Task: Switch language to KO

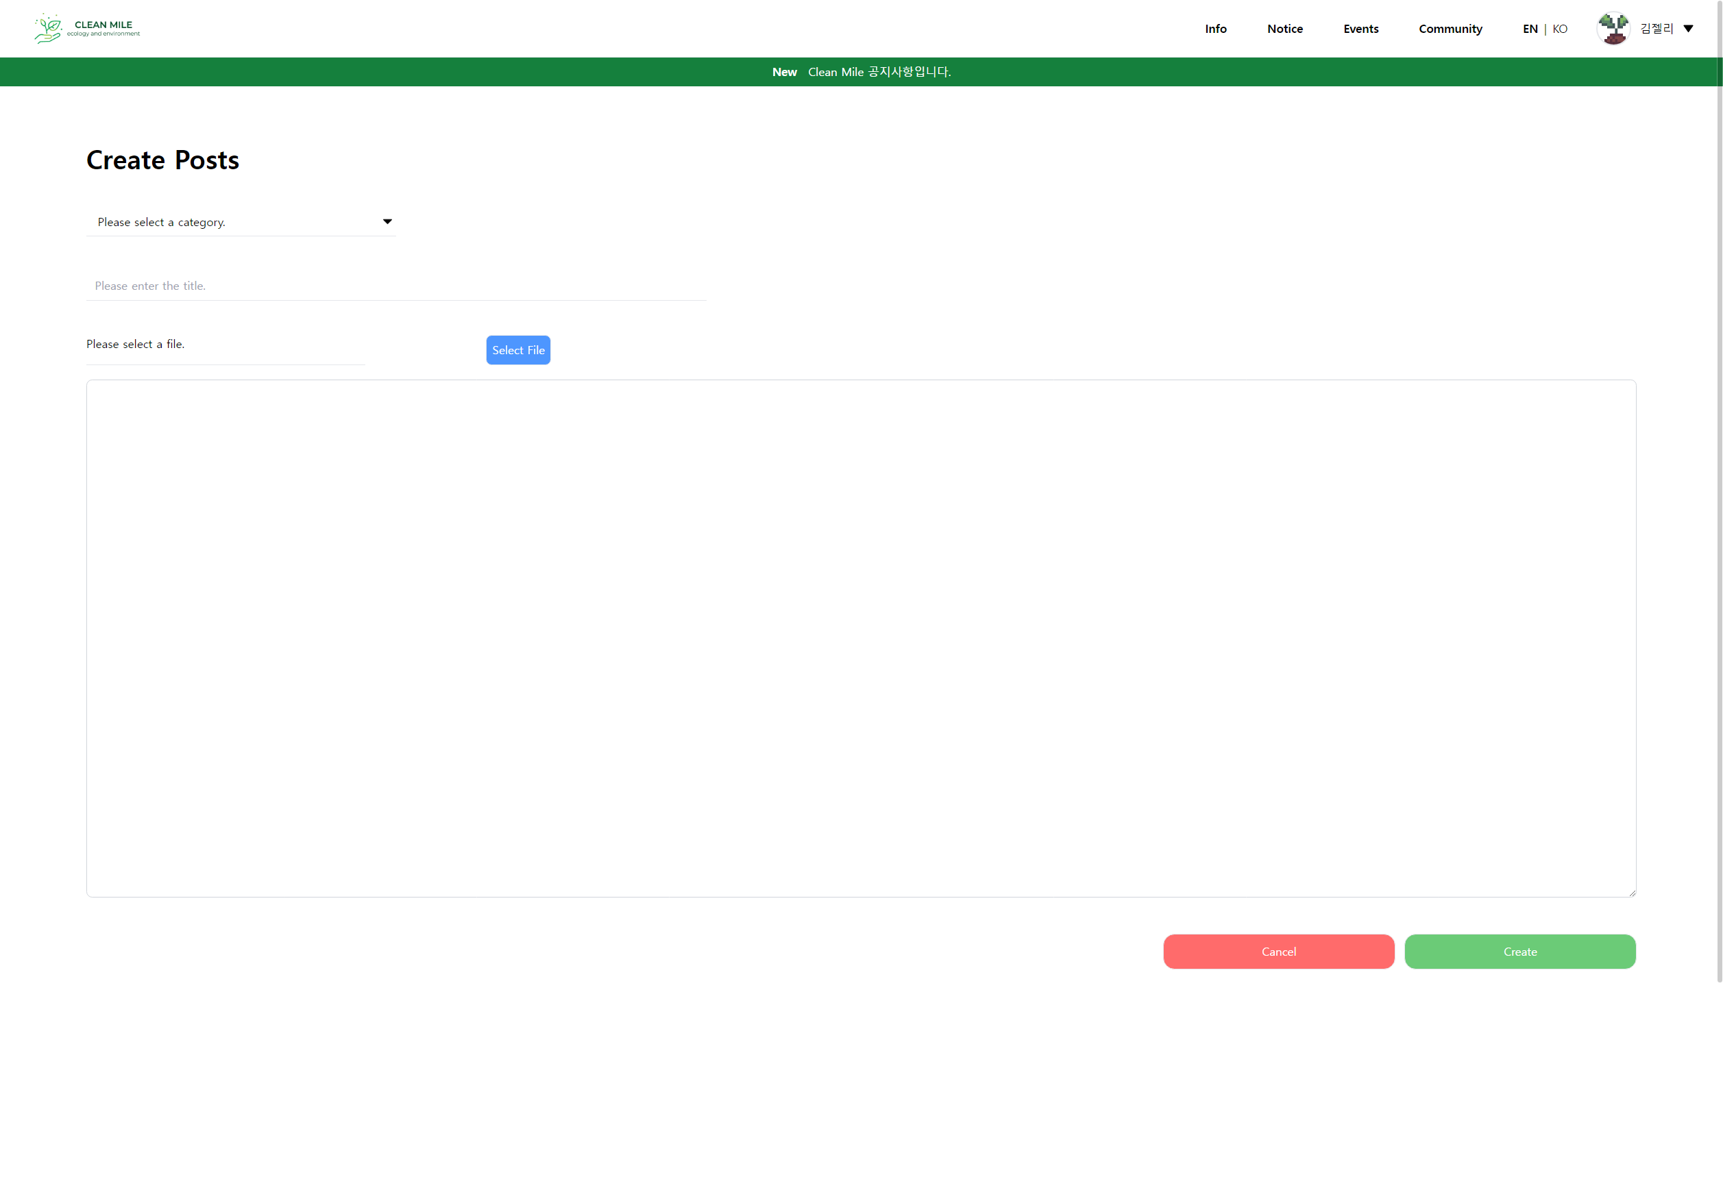Action: 1561,29
